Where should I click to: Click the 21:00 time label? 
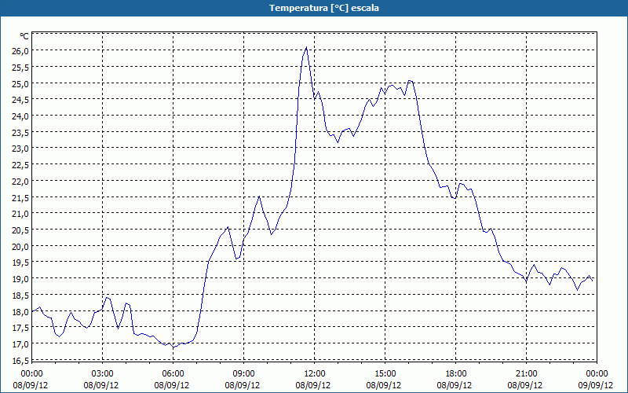click(x=526, y=373)
